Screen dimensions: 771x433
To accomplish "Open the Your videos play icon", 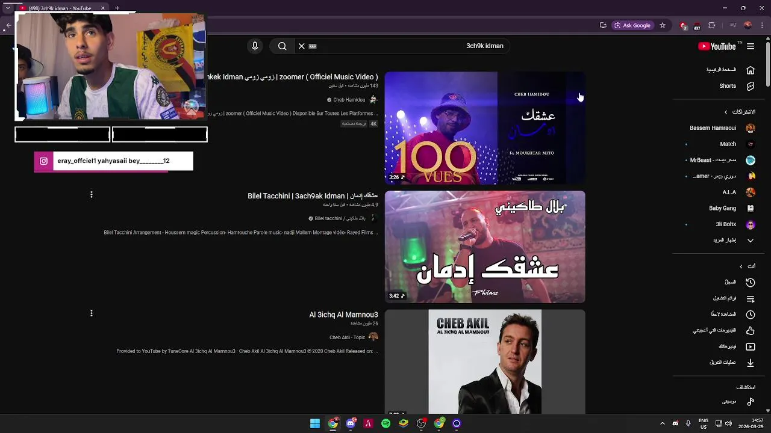I will coord(751,346).
